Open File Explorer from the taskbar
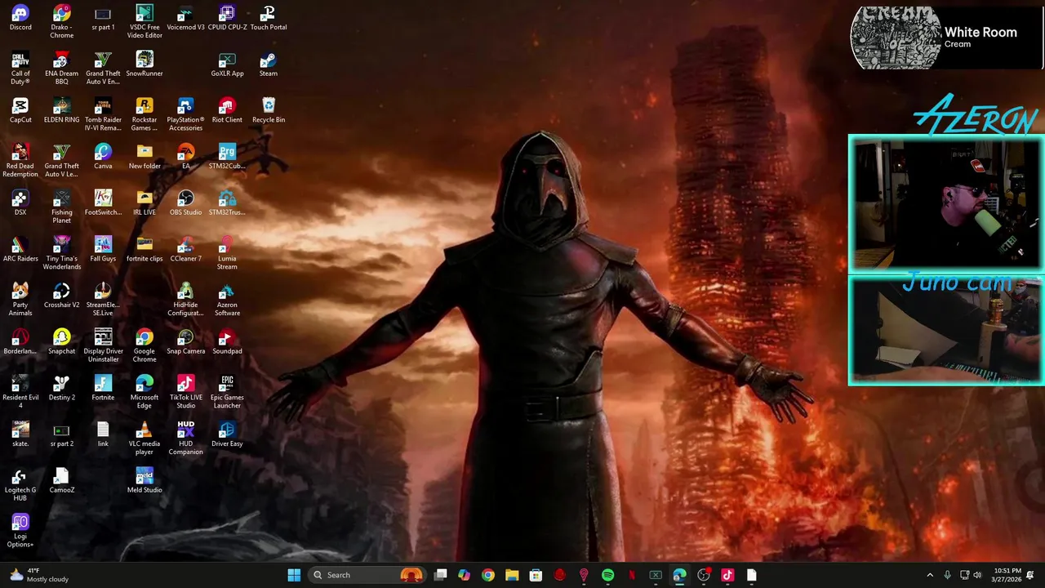The image size is (1045, 588). pyautogui.click(x=512, y=575)
